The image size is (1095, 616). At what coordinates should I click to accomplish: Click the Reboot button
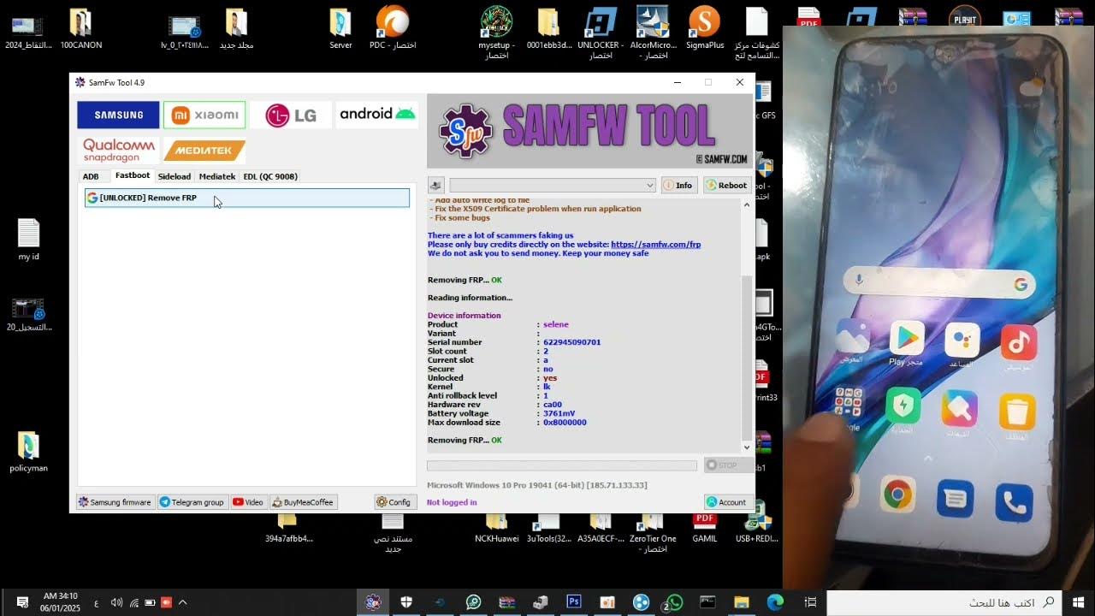[727, 185]
